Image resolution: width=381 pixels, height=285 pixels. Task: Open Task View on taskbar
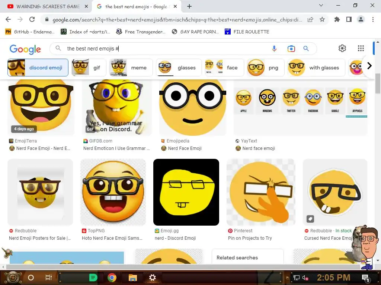[49, 278]
